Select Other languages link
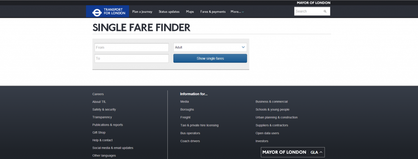The image size is (418, 159). point(104,156)
